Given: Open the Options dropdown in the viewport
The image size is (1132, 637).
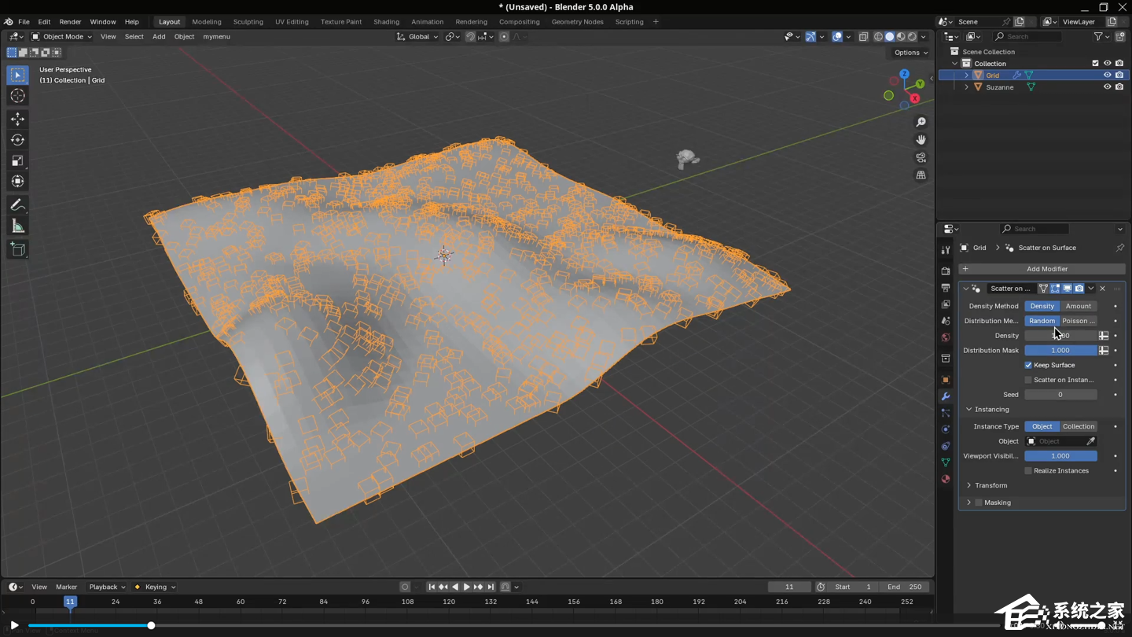Looking at the screenshot, I should 908,52.
